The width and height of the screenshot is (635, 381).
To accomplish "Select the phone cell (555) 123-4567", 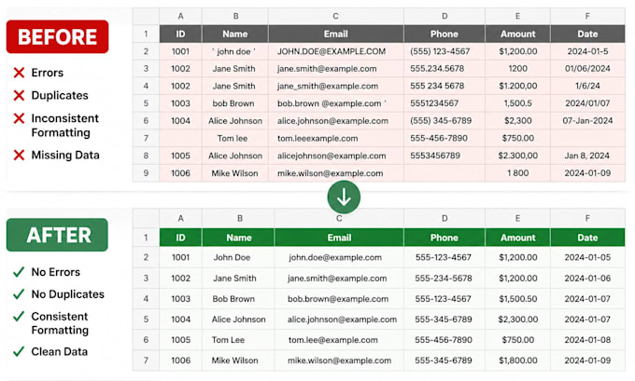I will tap(444, 52).
